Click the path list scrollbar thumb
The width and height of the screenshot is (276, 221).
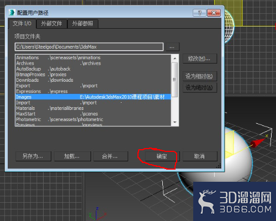pyautogui.click(x=174, y=80)
